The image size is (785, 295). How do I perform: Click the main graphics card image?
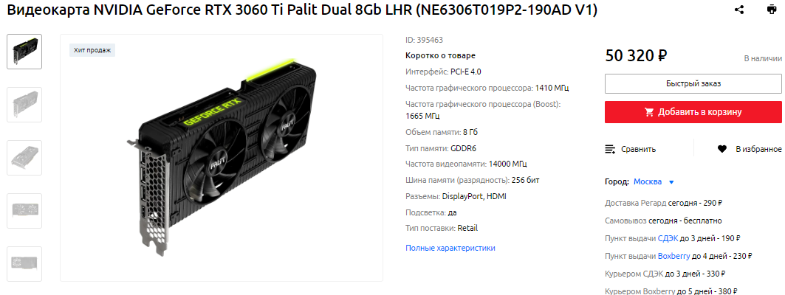pyautogui.click(x=222, y=158)
